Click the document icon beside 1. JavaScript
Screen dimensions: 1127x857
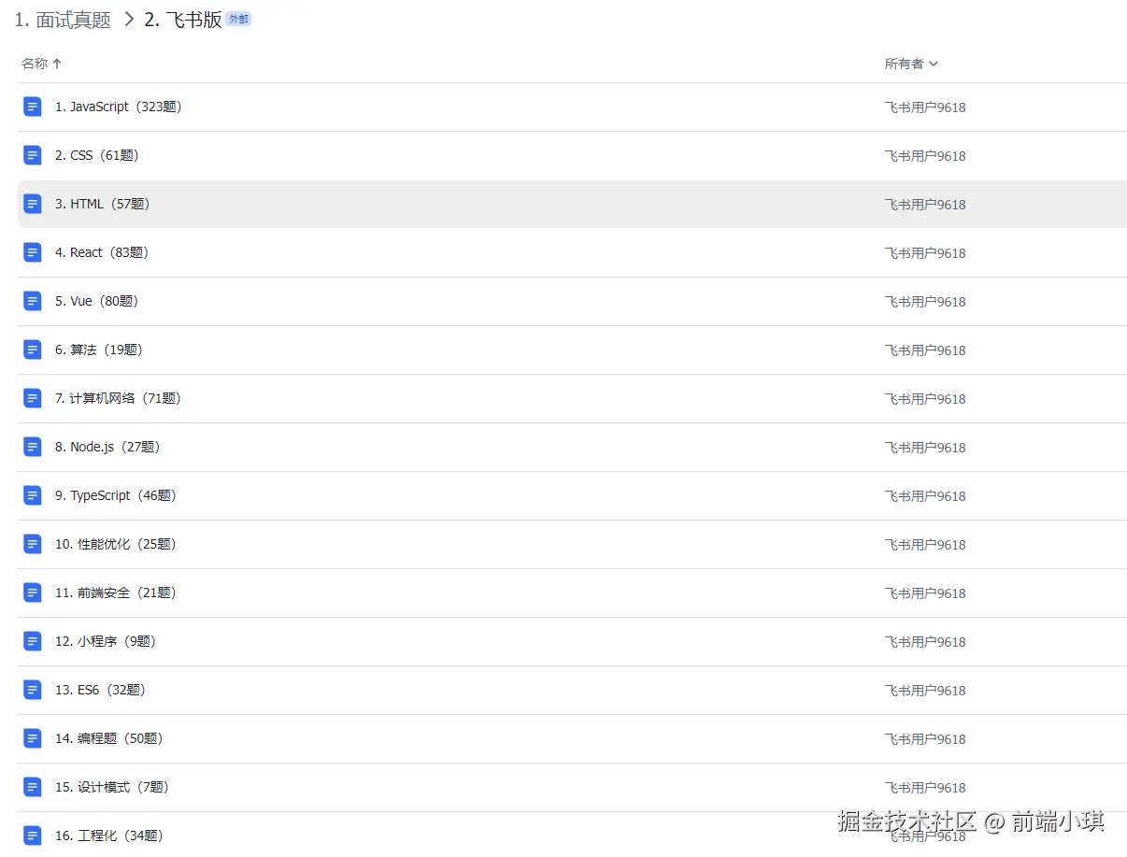(33, 106)
